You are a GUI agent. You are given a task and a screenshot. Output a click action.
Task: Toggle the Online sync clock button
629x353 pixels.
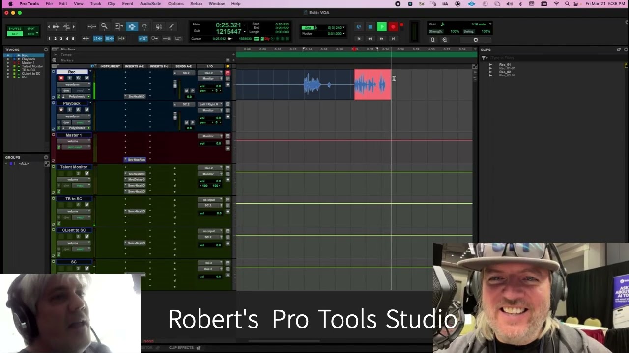(359, 27)
